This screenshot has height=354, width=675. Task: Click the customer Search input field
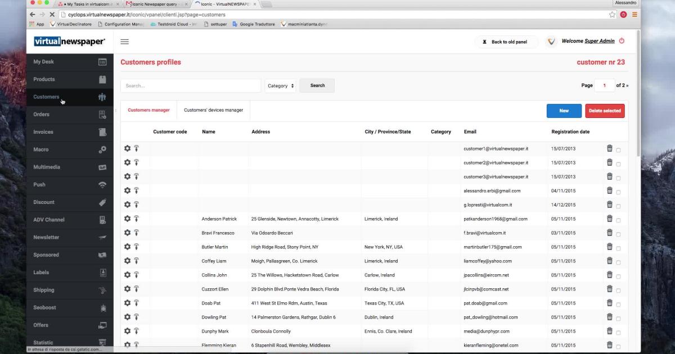(190, 86)
